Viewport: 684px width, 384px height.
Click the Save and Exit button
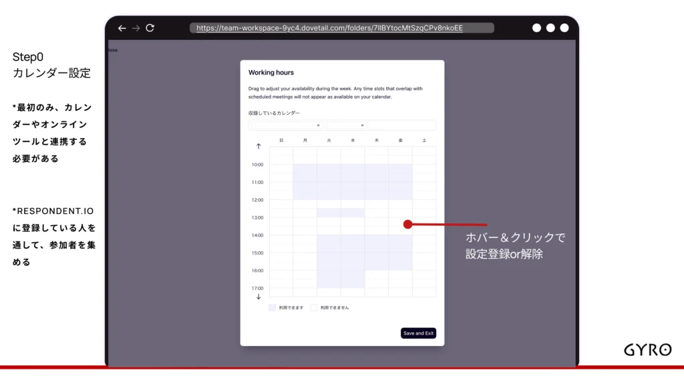point(418,333)
